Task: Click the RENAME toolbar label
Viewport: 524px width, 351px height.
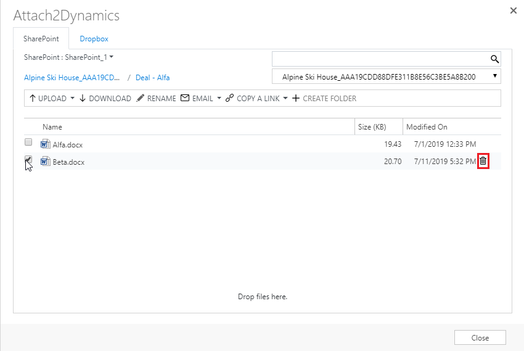Action: [x=162, y=99]
